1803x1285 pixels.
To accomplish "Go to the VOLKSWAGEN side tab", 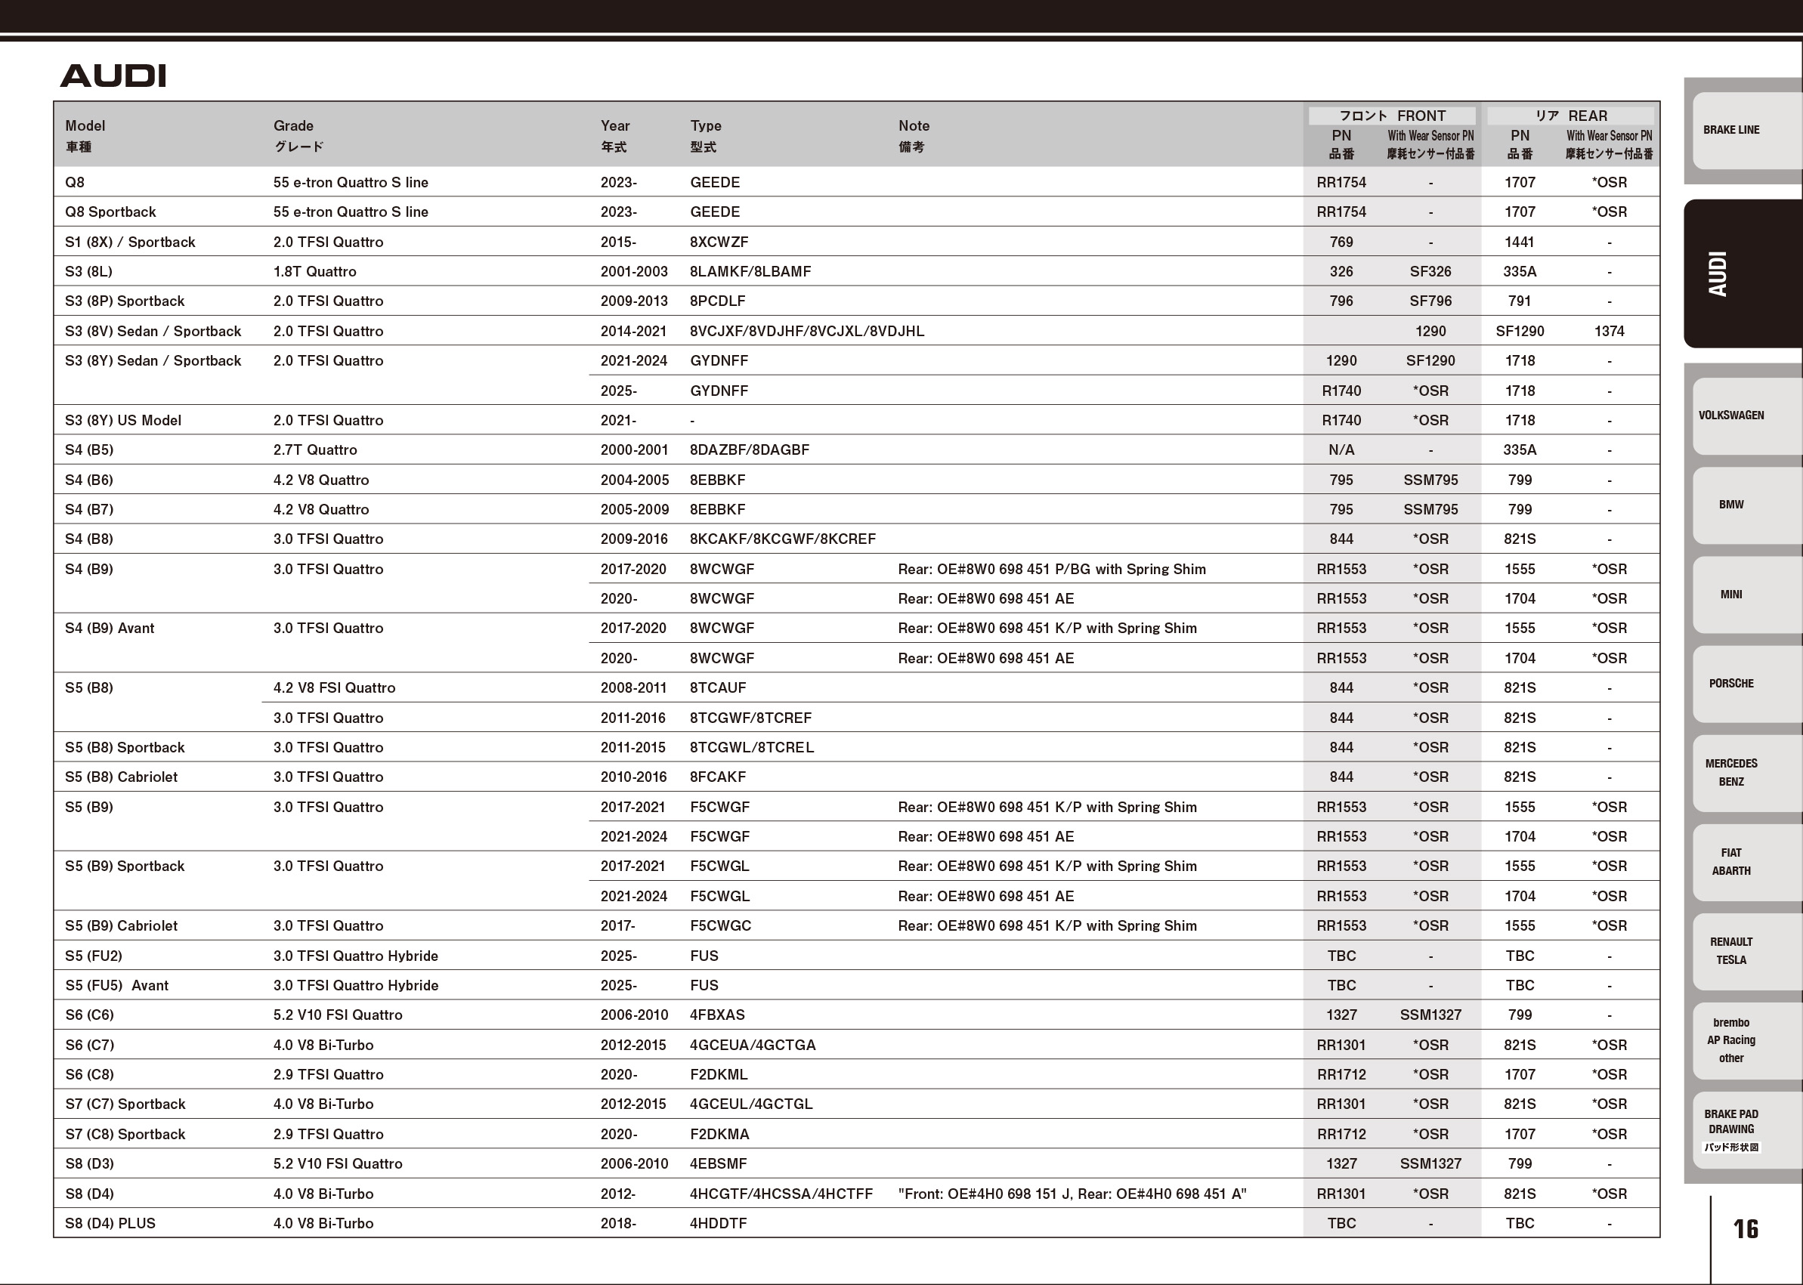I will point(1747,415).
